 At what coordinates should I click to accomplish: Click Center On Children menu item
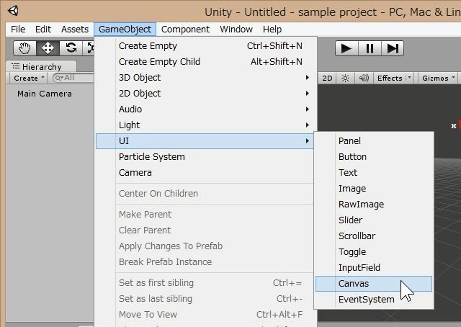(x=206, y=194)
